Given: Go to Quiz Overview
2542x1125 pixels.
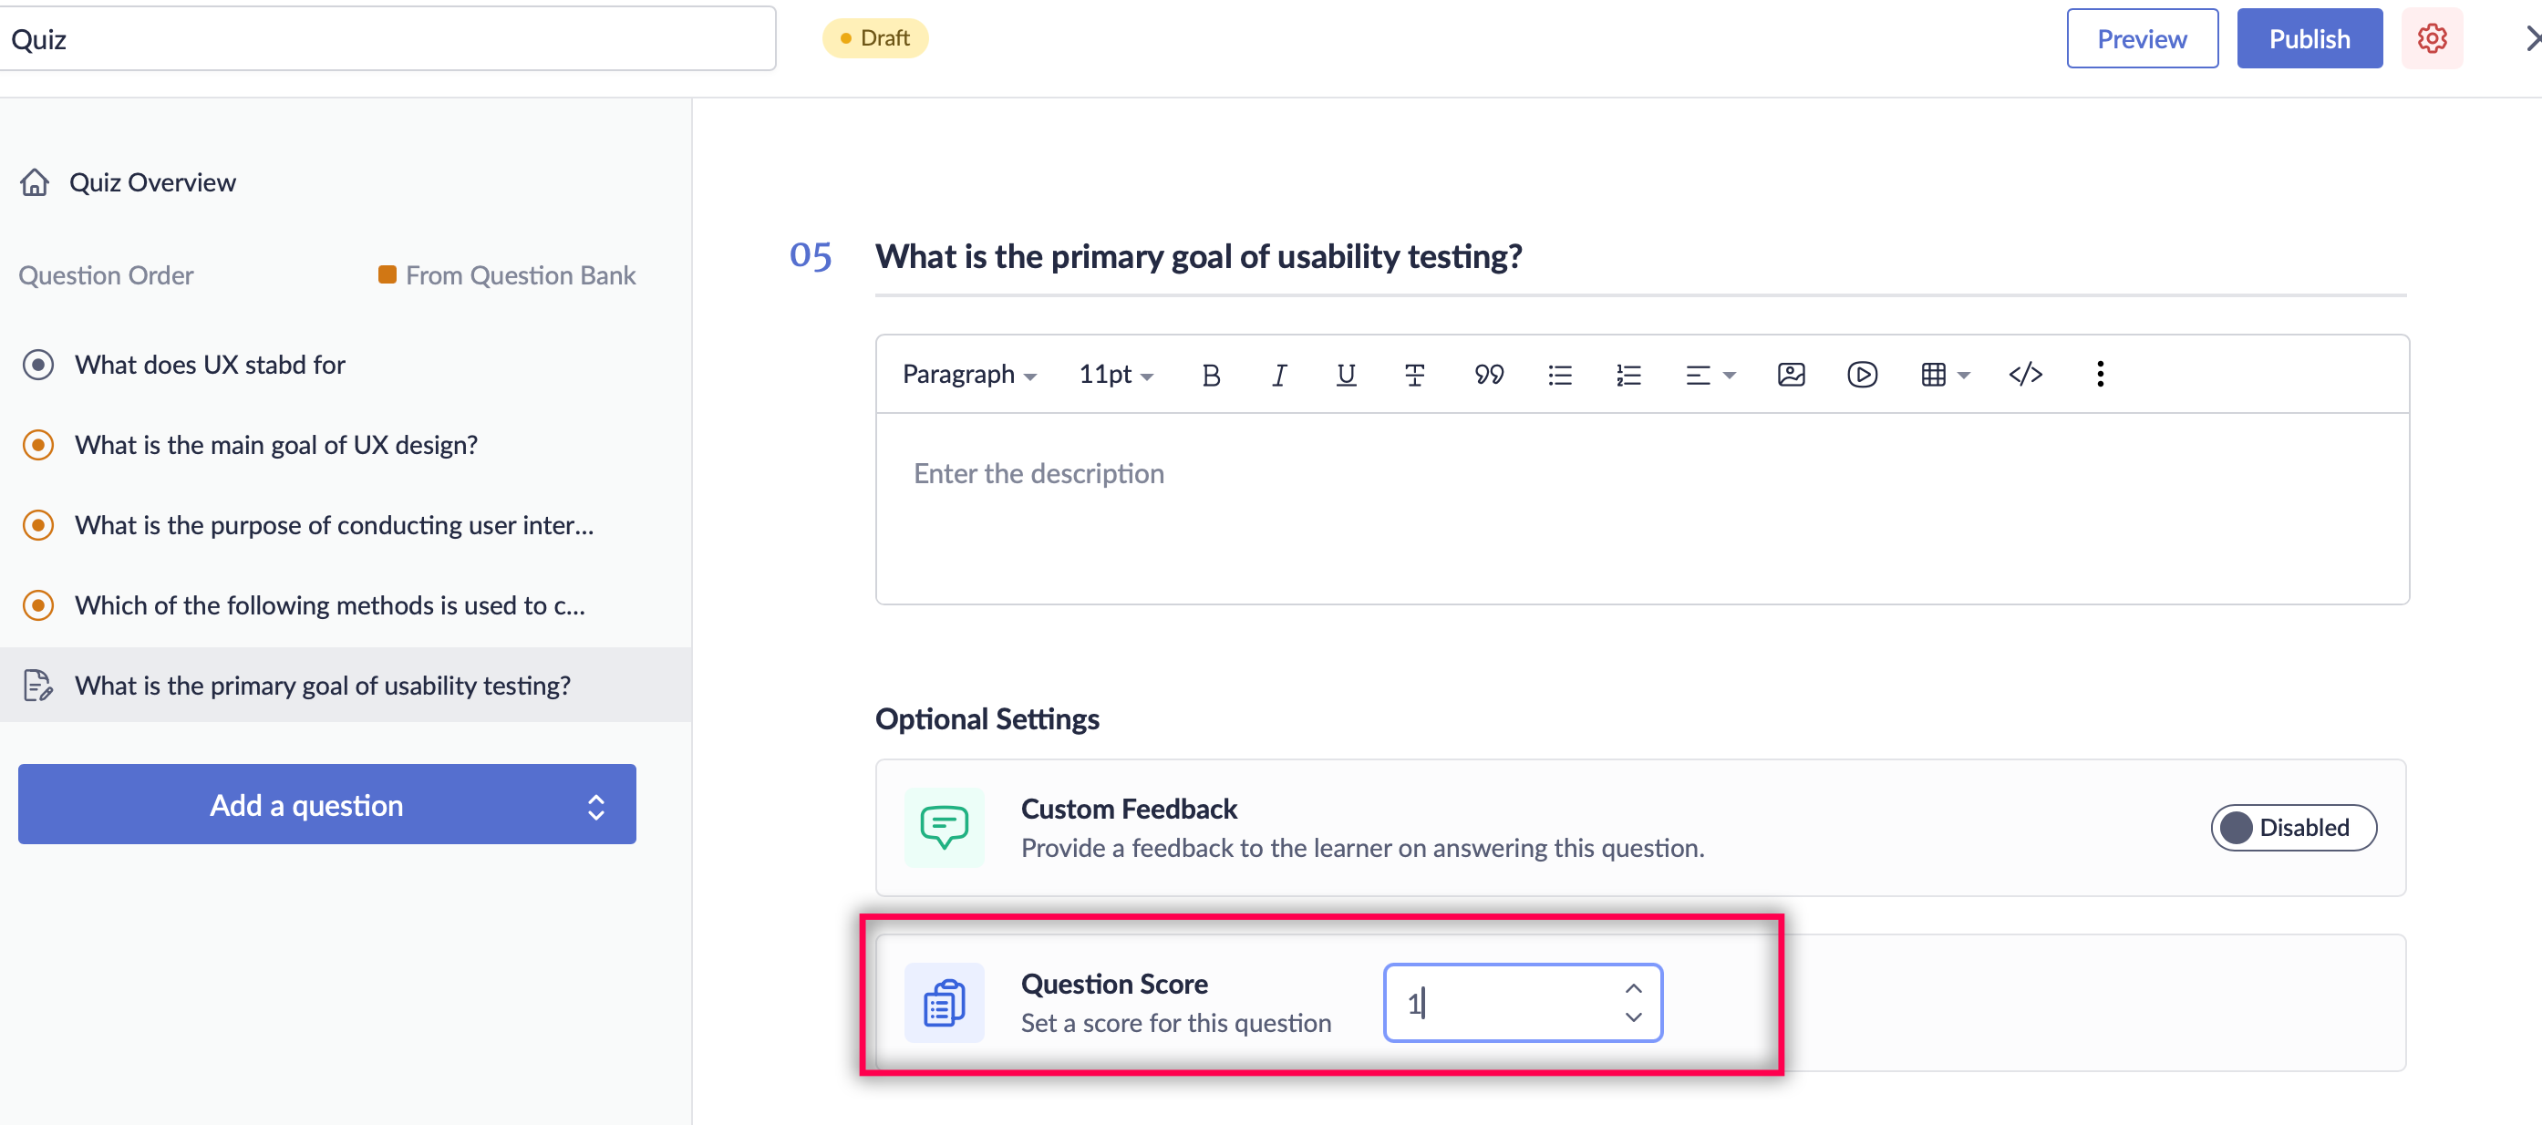Looking at the screenshot, I should click(152, 182).
